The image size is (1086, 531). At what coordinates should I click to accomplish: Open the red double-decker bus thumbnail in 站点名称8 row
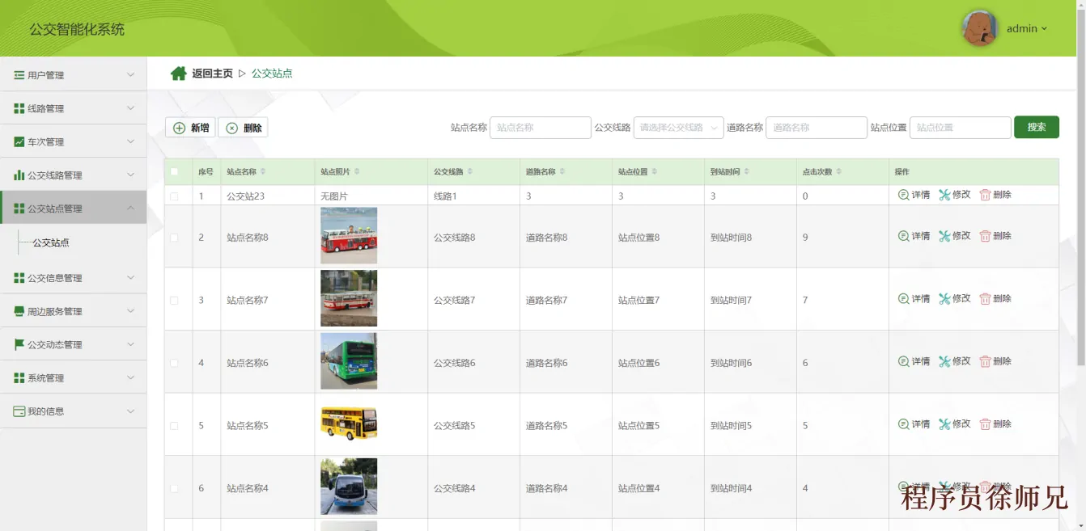349,235
